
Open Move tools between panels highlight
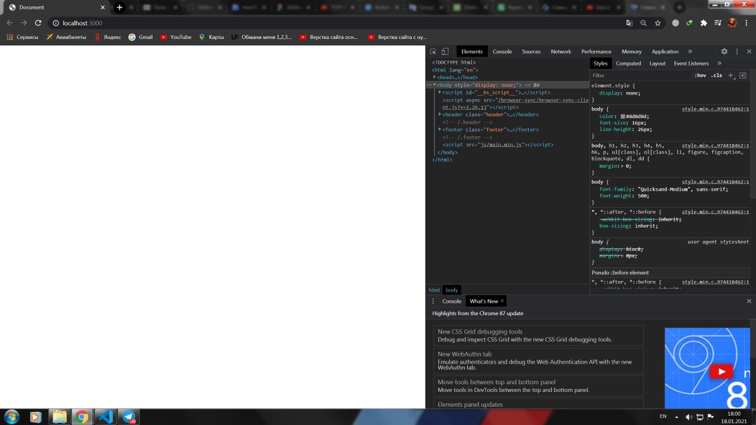[x=539, y=386]
